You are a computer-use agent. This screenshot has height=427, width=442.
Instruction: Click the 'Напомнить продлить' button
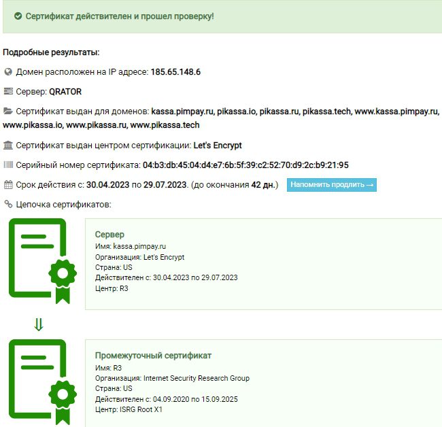pyautogui.click(x=332, y=185)
